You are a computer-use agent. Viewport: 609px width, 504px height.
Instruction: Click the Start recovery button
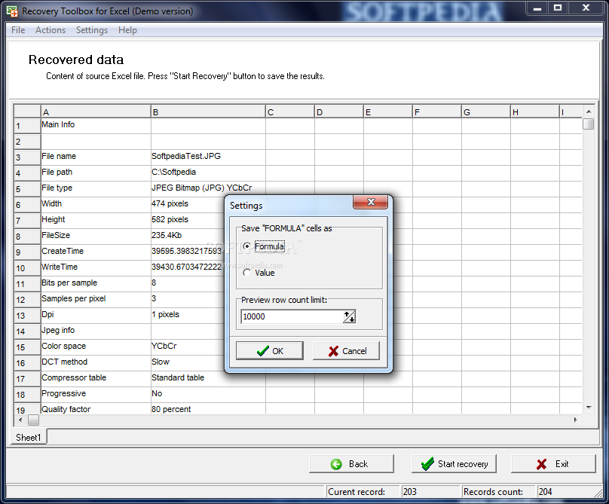point(454,464)
